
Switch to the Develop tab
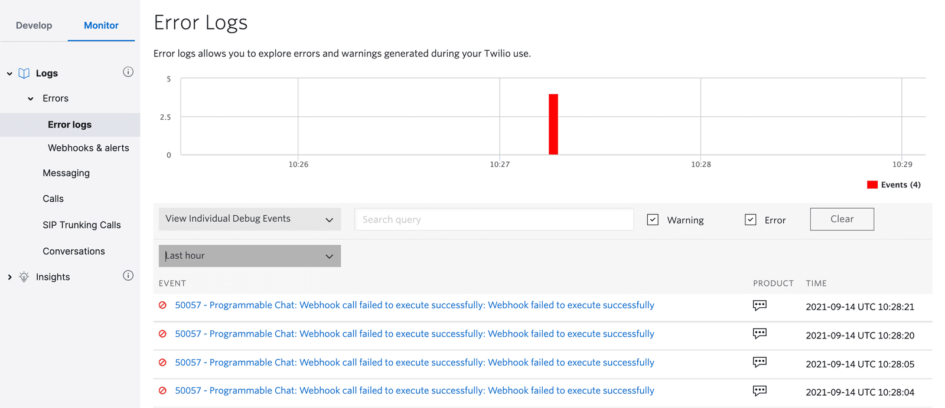point(34,25)
